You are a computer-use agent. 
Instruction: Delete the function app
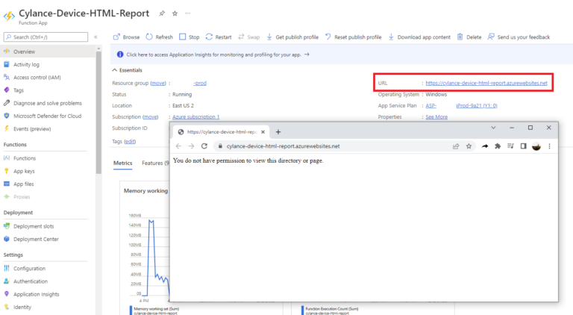(469, 37)
